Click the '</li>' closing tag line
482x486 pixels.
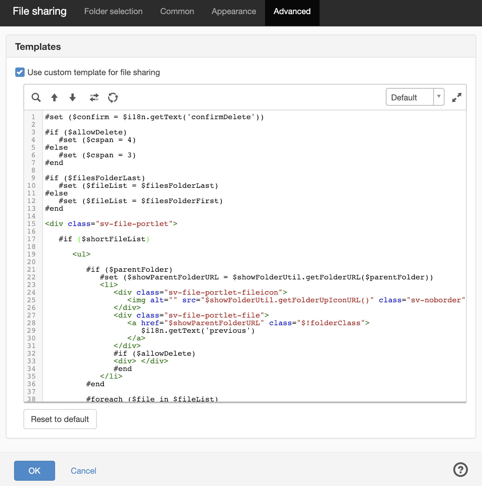pyautogui.click(x=111, y=376)
